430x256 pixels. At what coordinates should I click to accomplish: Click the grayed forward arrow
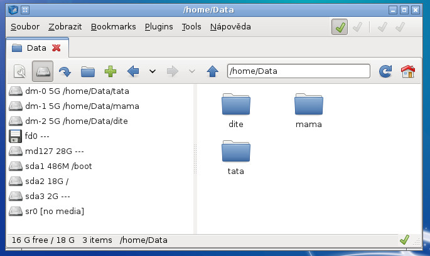coord(173,71)
